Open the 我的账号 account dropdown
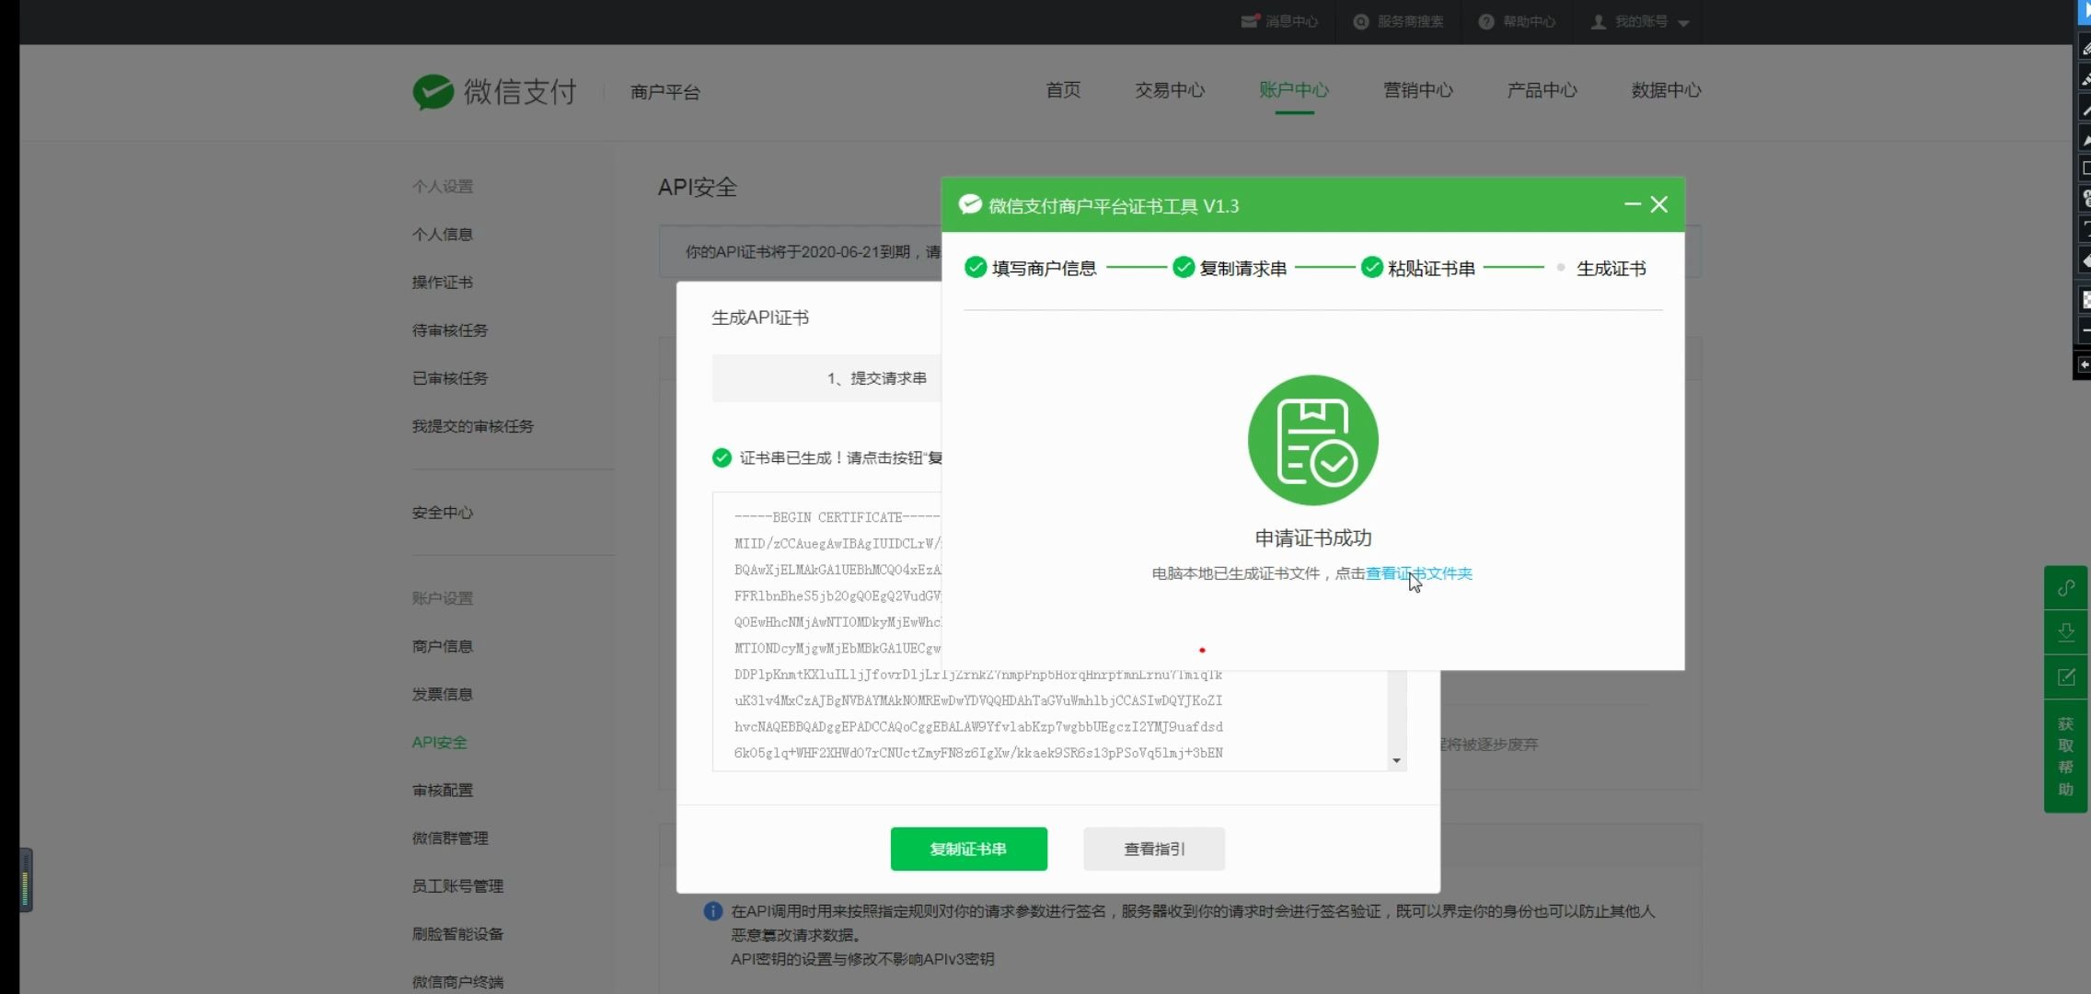 pyautogui.click(x=1643, y=21)
